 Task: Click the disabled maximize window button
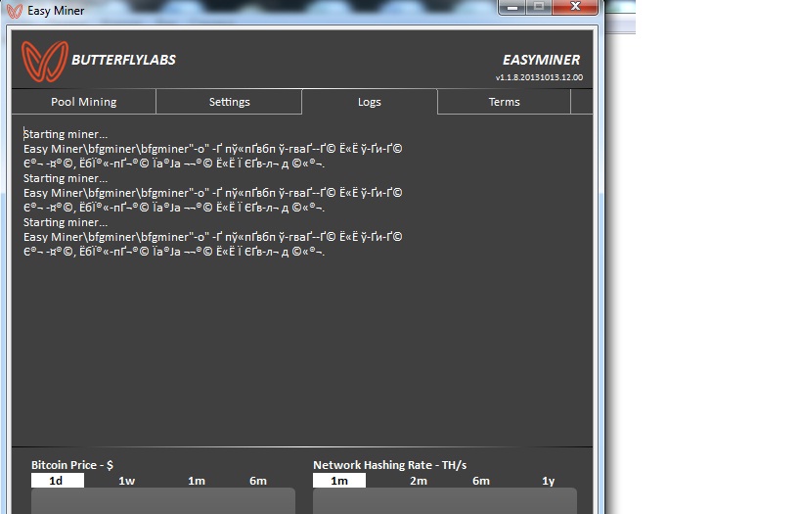(x=539, y=7)
